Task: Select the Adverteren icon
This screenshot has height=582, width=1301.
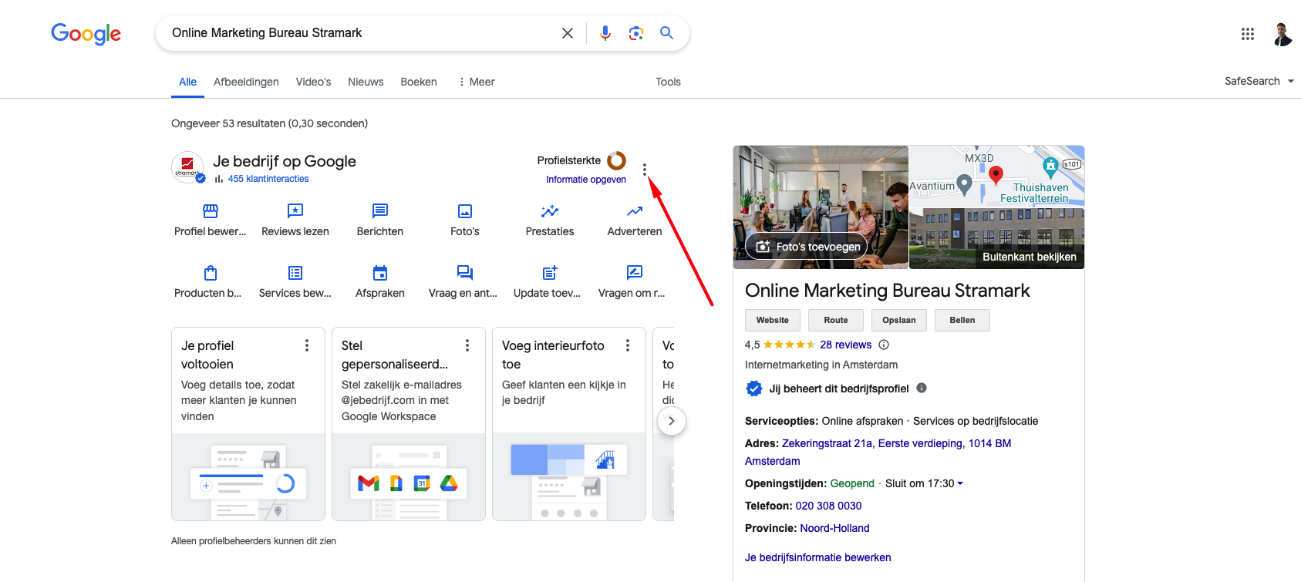Action: [x=635, y=211]
